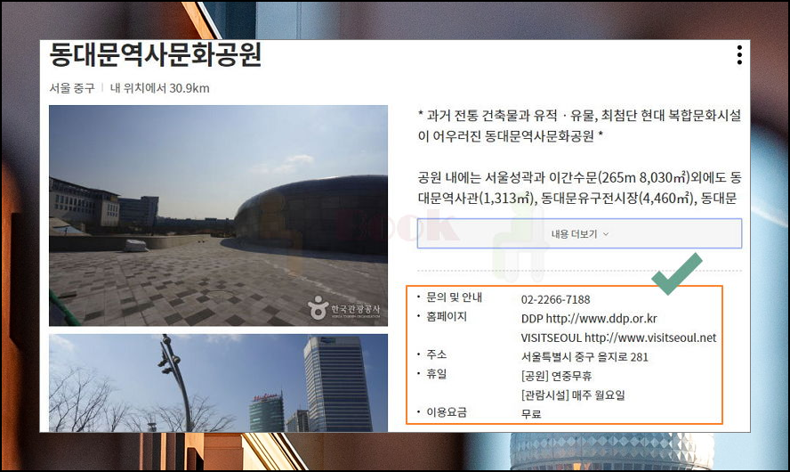Open the VISITSEOUL http://www.visitseoul.net link
Image resolution: width=790 pixels, height=472 pixels.
pyautogui.click(x=618, y=338)
